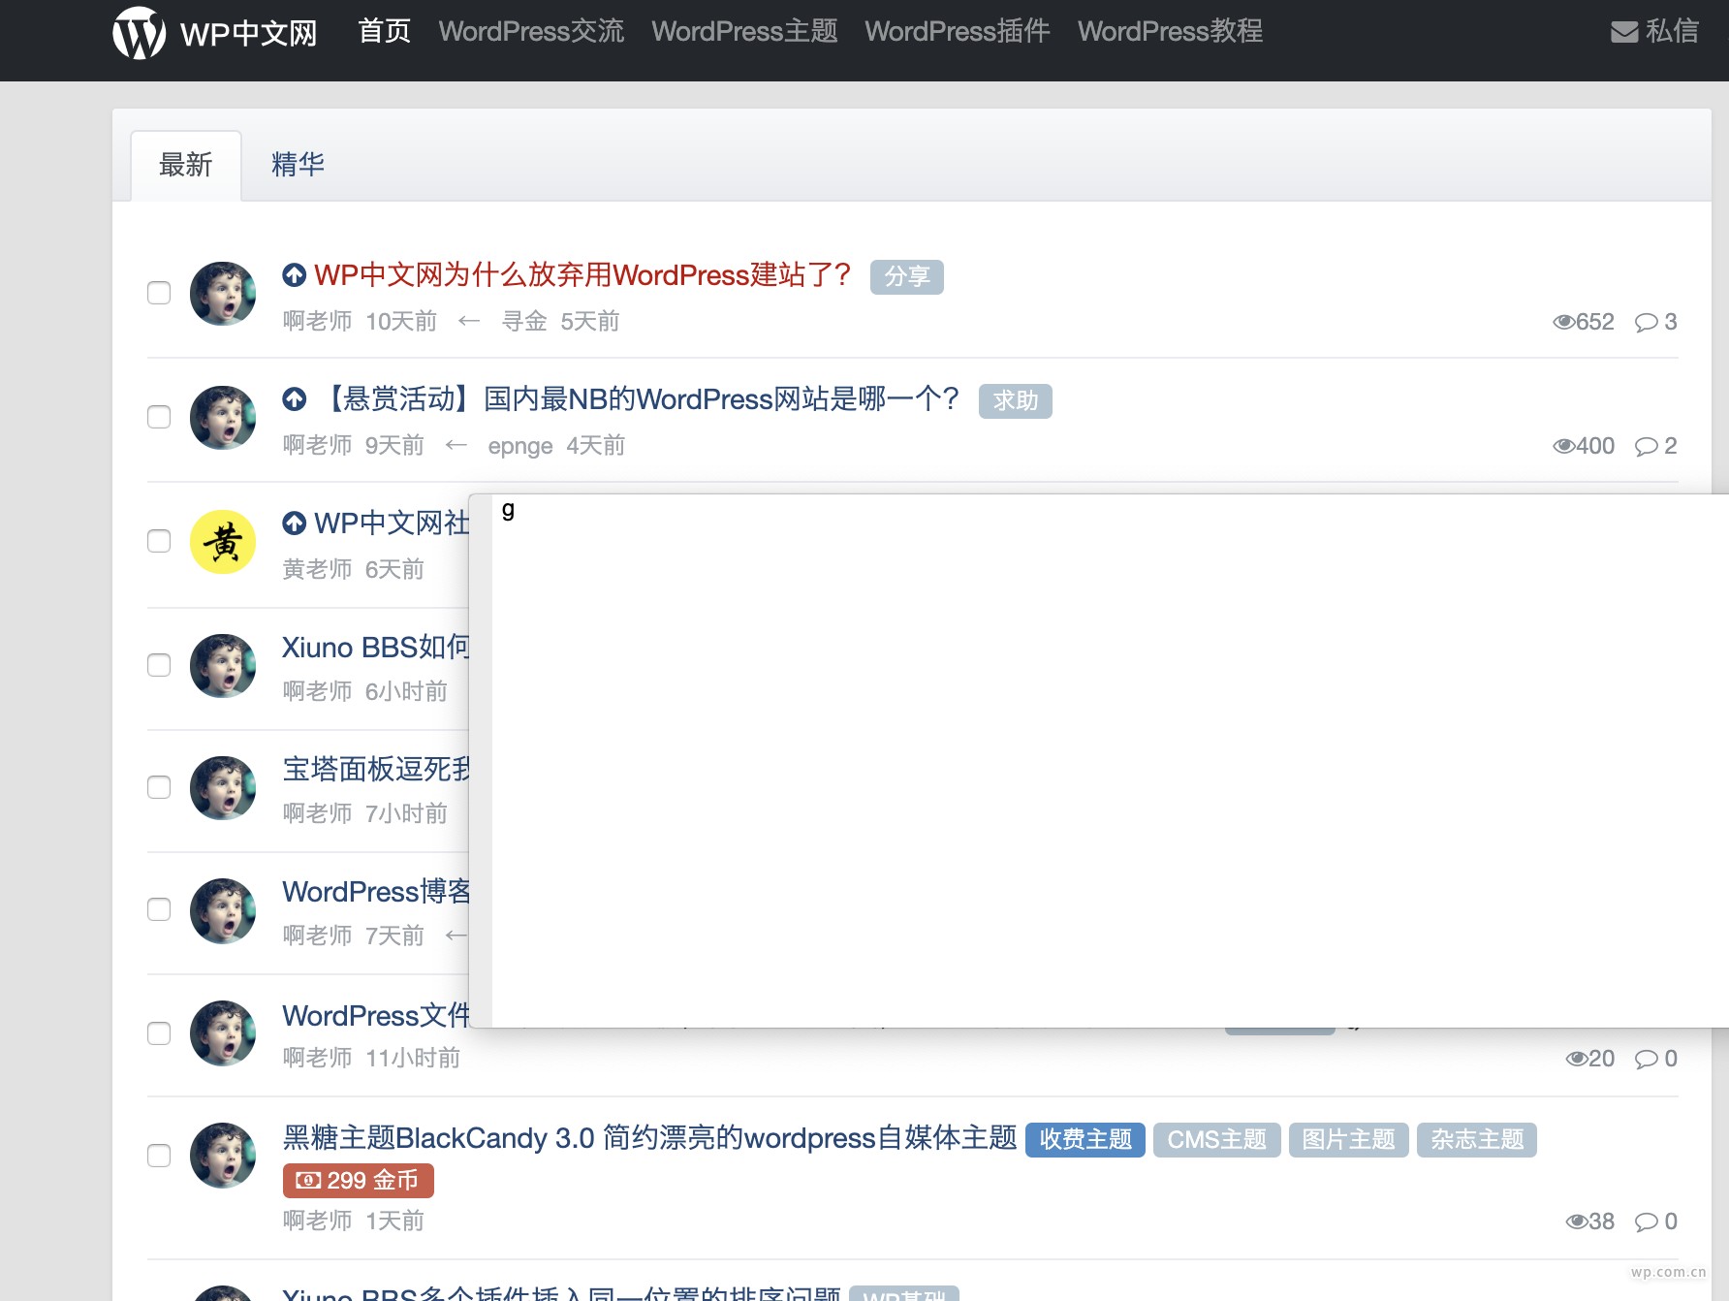The width and height of the screenshot is (1729, 1301).
Task: Open yellow 黄老师 avatar
Action: (223, 541)
